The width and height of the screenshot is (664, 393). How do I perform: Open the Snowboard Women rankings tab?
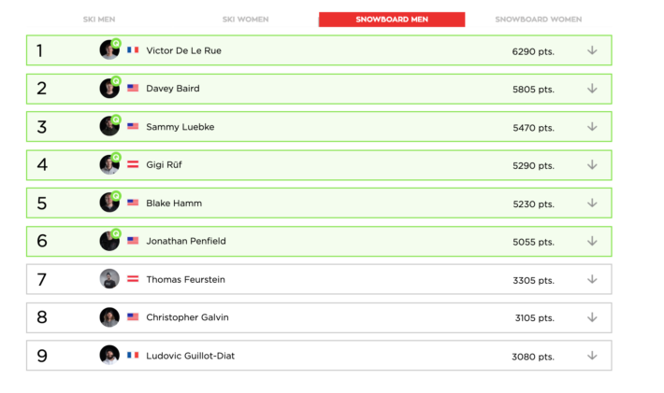click(x=538, y=20)
